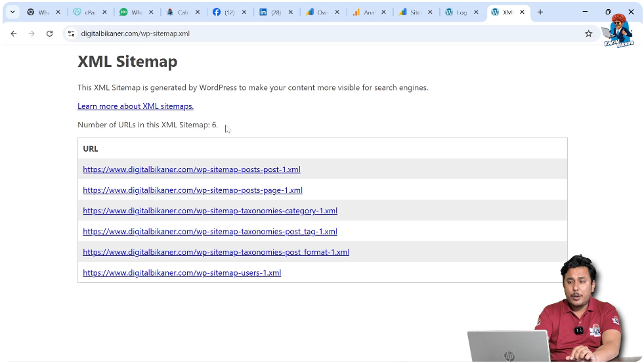The width and height of the screenshot is (644, 363).
Task: Go forward one page
Action: click(x=32, y=33)
